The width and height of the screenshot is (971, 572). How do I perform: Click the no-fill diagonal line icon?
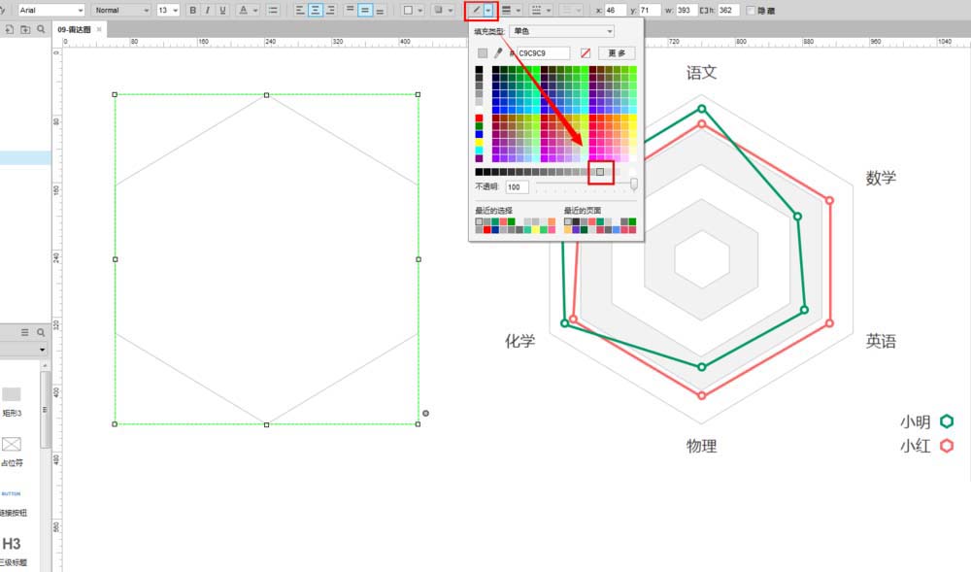point(585,52)
